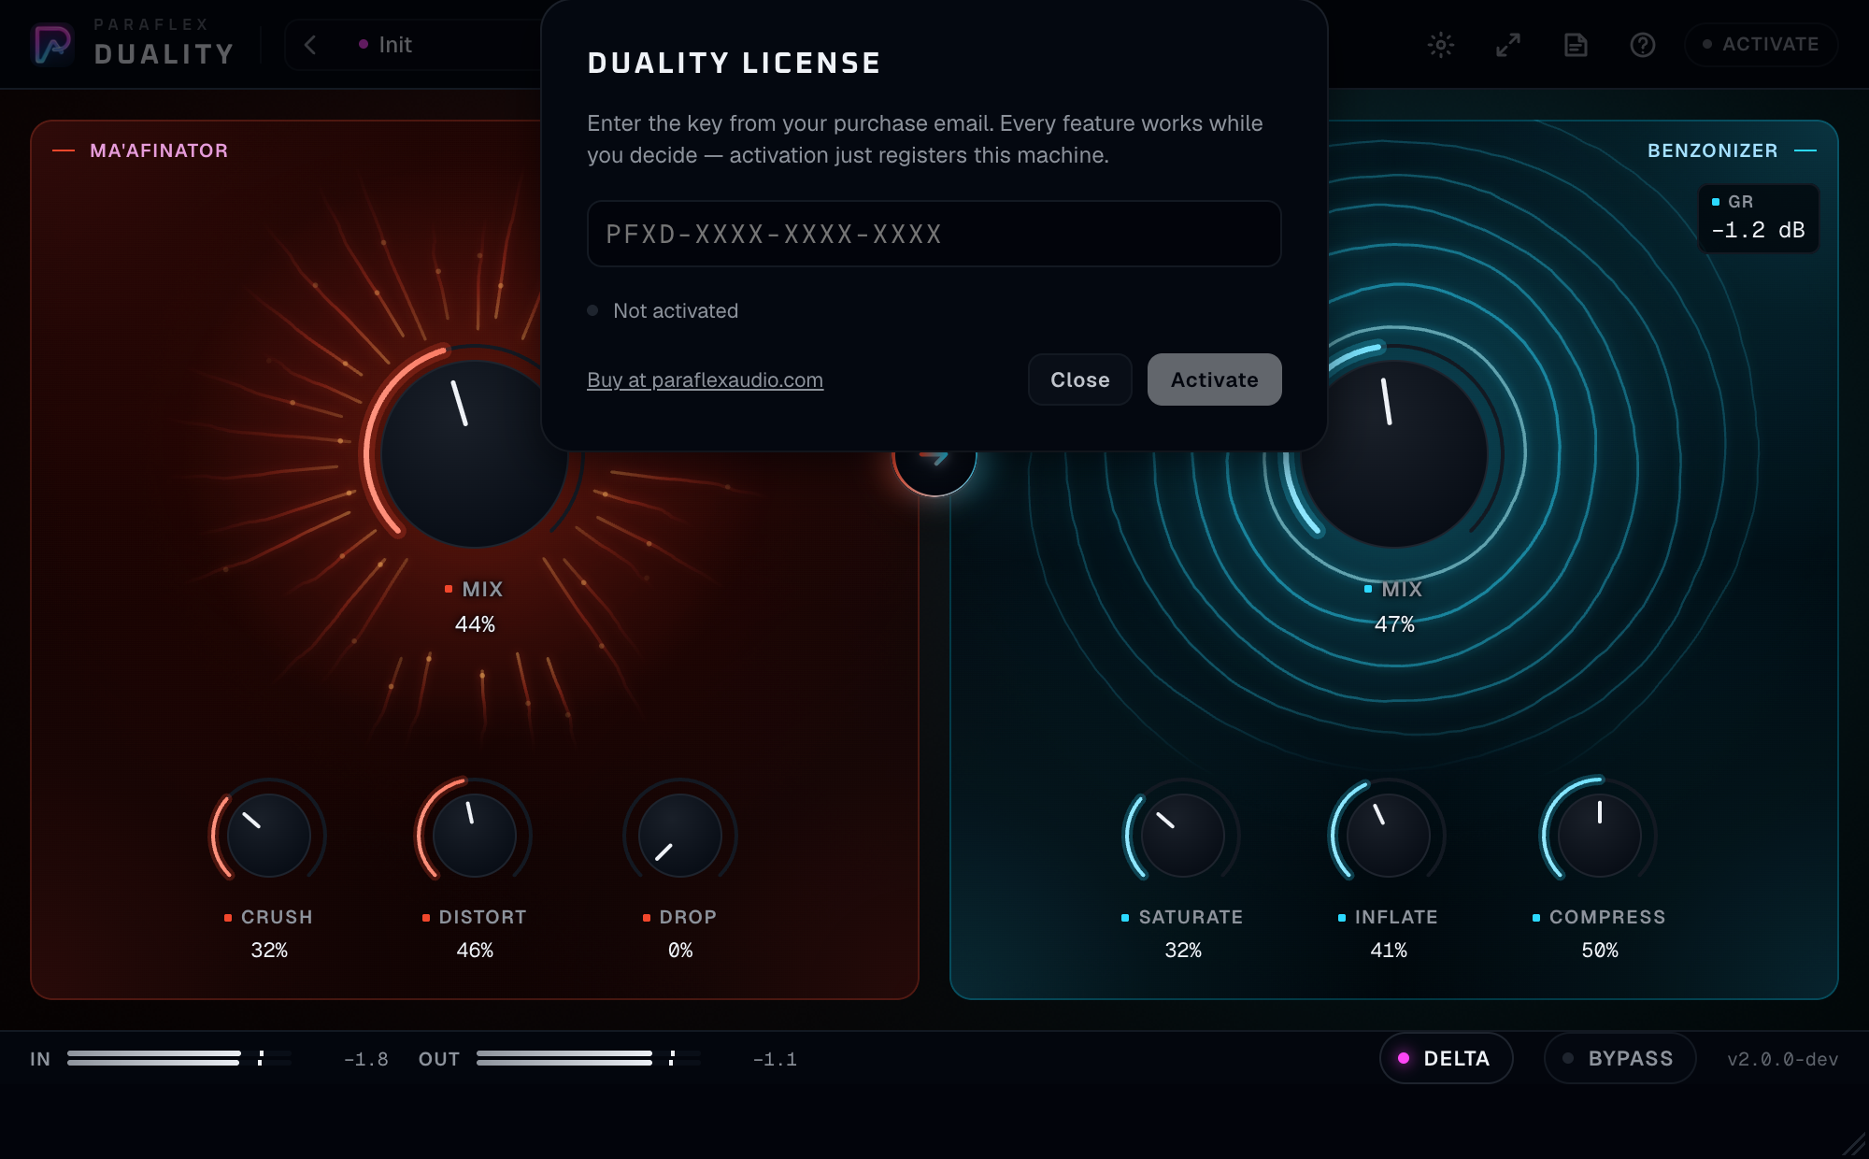Click the DISTORT 46% value

click(x=475, y=950)
